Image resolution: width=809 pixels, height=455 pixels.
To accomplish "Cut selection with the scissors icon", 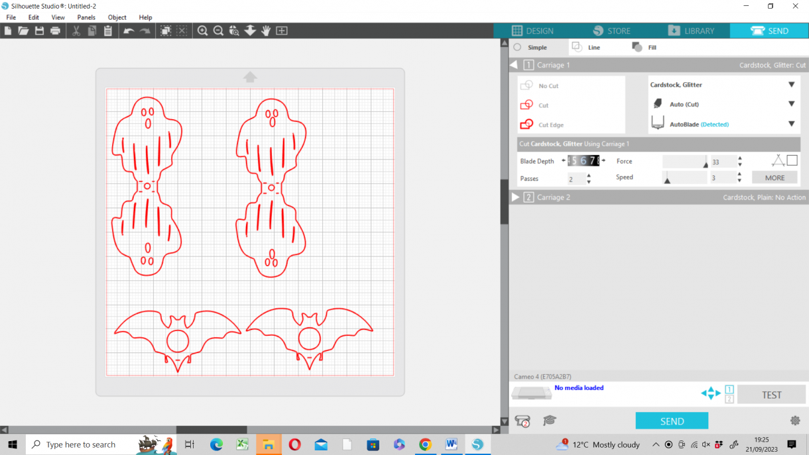I will [76, 31].
